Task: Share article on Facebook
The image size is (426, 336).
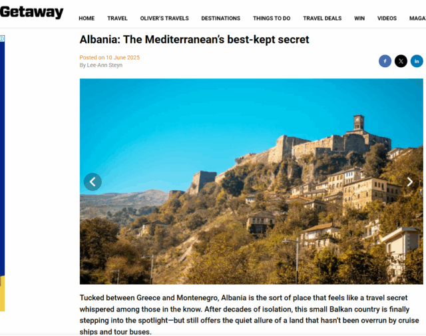Action: pyautogui.click(x=385, y=61)
